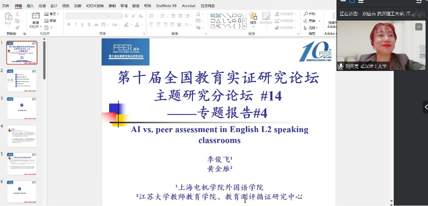Switch to the Slide Show (幻灯片放映) tab
Screen dimensions: 428x206
click(x=95, y=6)
